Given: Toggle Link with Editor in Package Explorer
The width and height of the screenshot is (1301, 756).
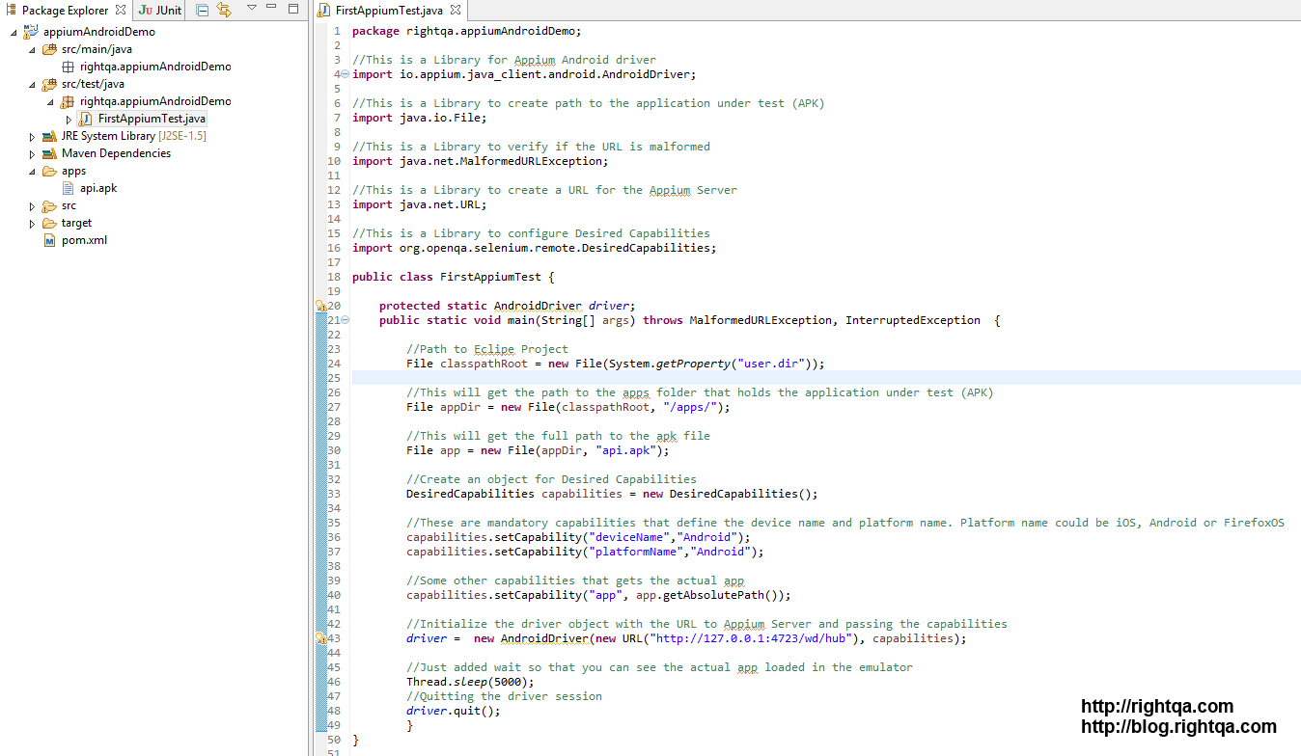Looking at the screenshot, I should pyautogui.click(x=224, y=10).
